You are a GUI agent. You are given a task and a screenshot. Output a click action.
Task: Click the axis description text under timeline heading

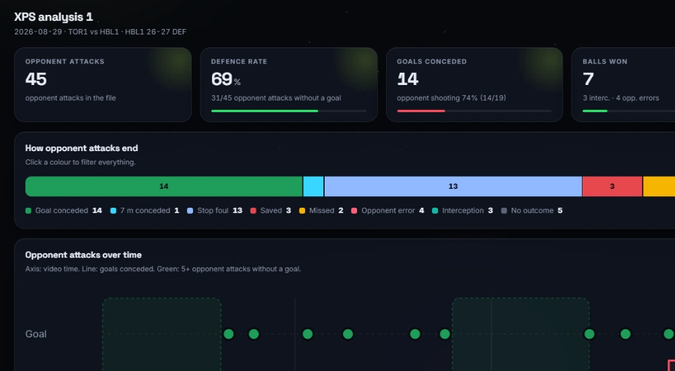(163, 269)
